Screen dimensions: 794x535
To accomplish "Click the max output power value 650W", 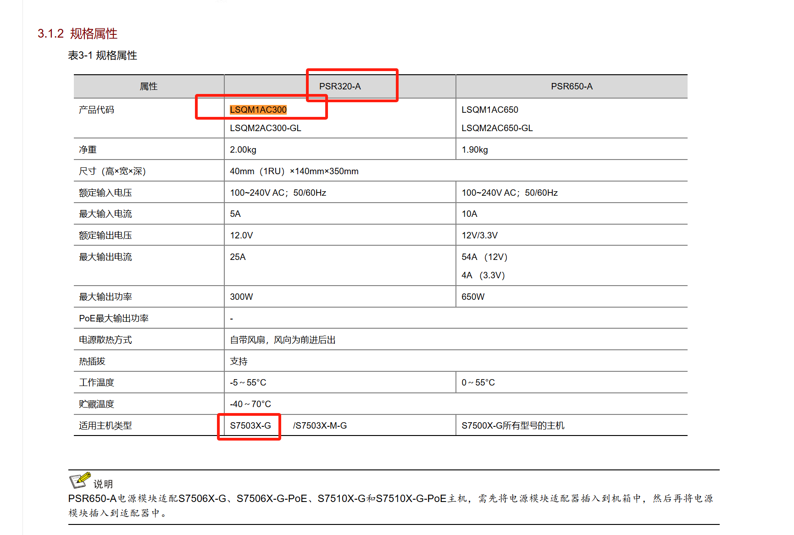I will pos(473,297).
